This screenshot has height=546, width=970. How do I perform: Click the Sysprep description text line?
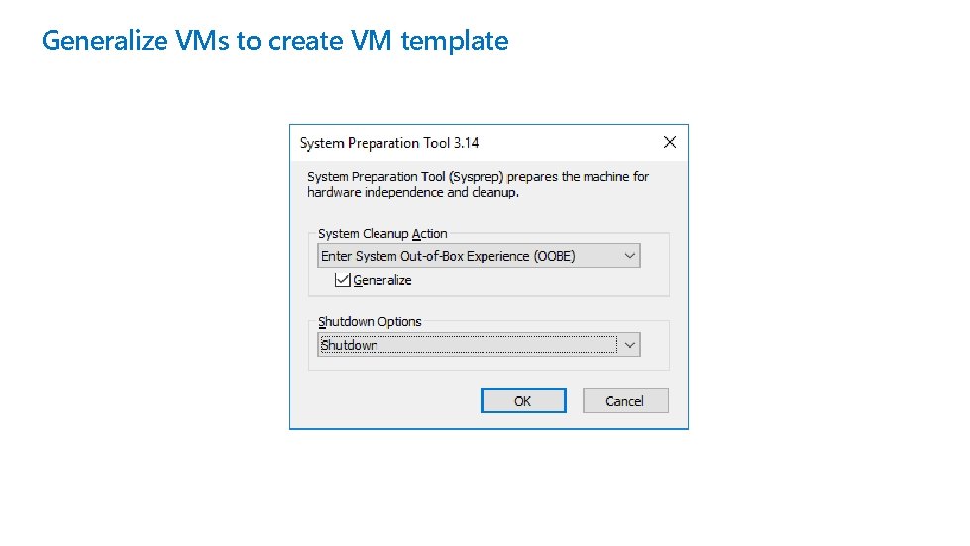click(478, 177)
